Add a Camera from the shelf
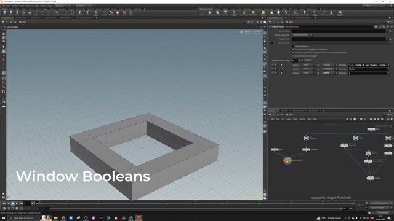Image resolution: width=394 pixels, height=221 pixels. [x=203, y=13]
